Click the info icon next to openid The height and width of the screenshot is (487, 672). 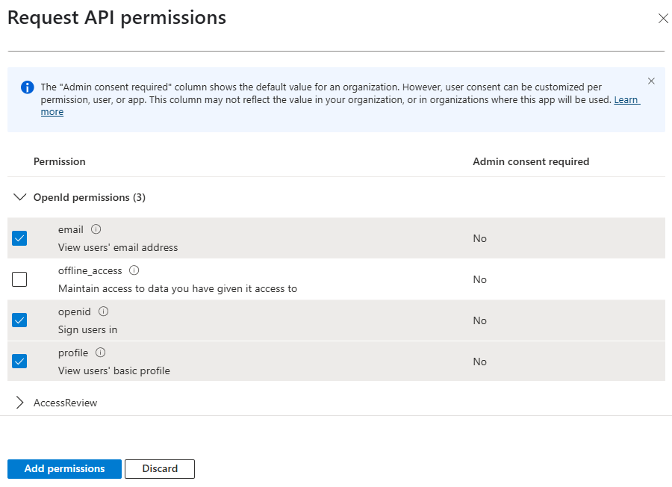(x=103, y=311)
